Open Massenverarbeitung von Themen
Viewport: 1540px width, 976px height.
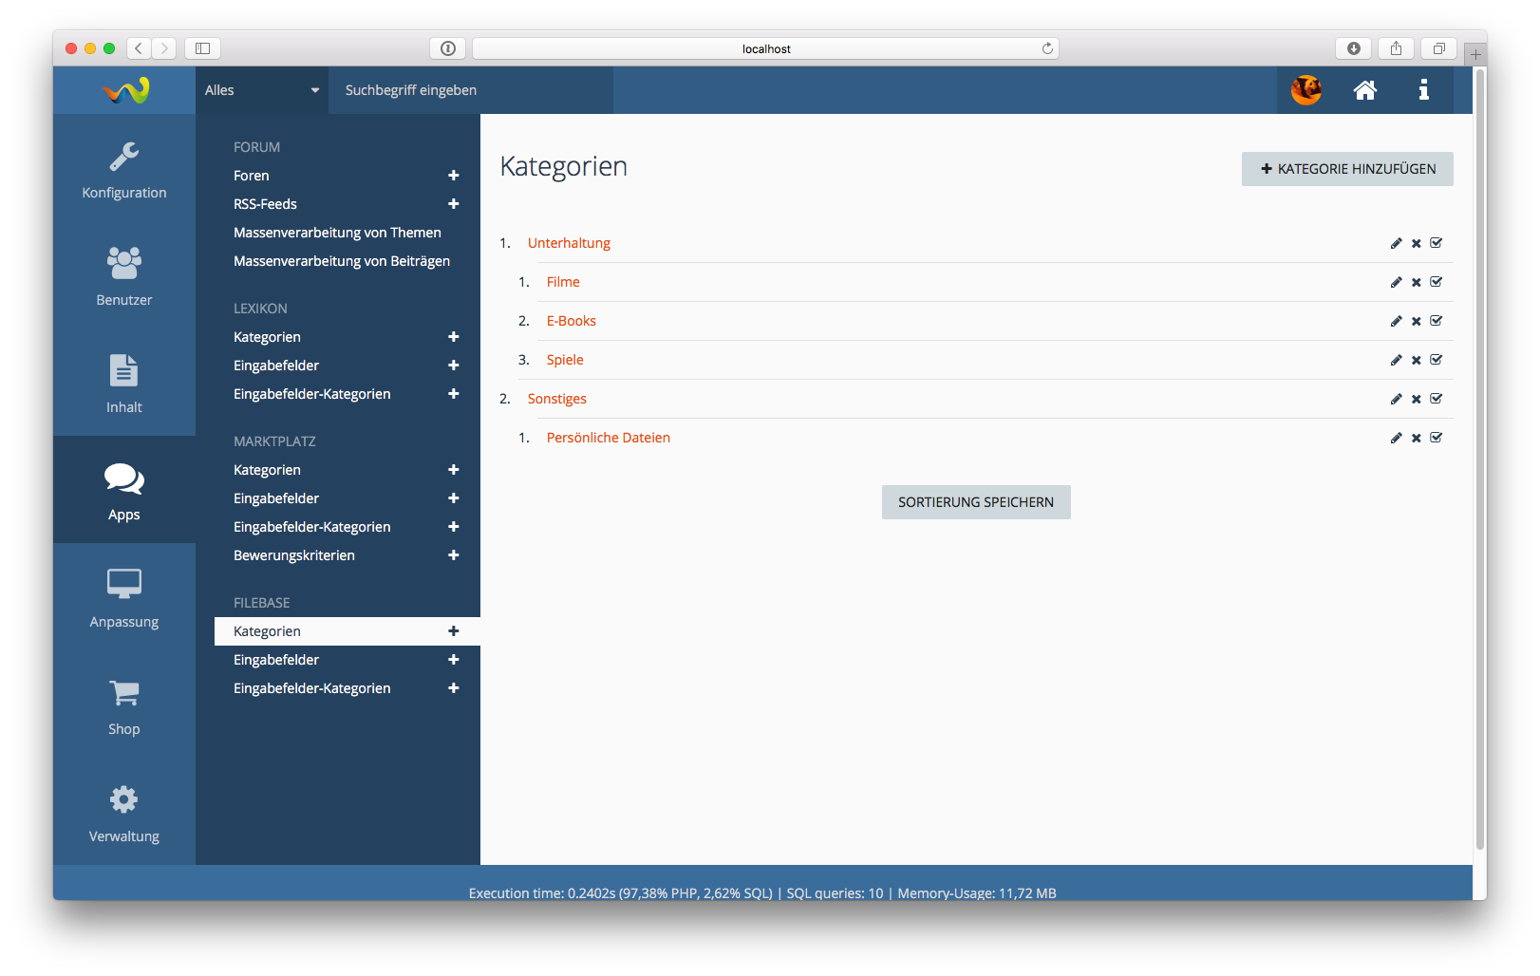[x=337, y=233]
